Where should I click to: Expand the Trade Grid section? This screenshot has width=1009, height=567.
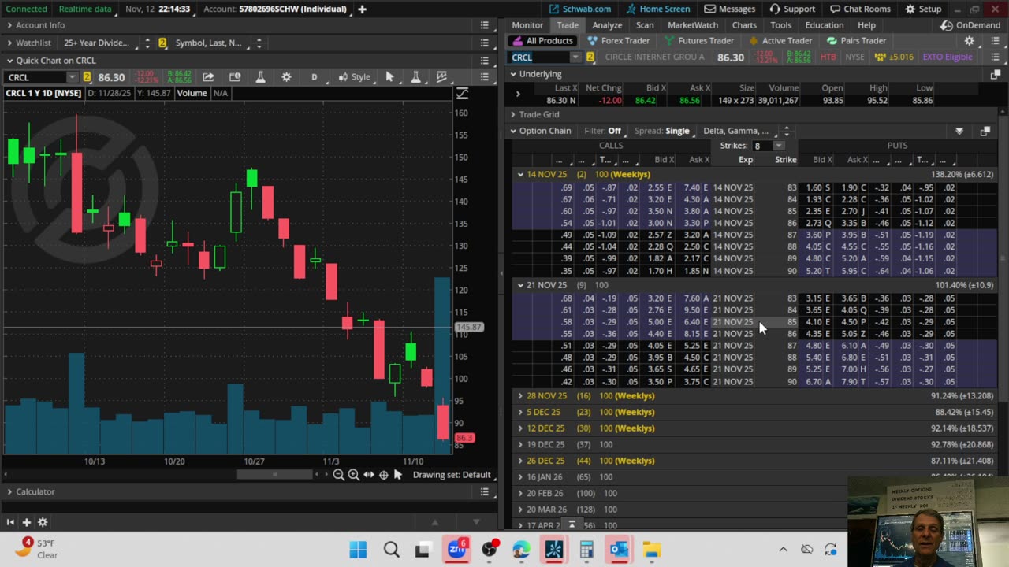click(x=513, y=114)
